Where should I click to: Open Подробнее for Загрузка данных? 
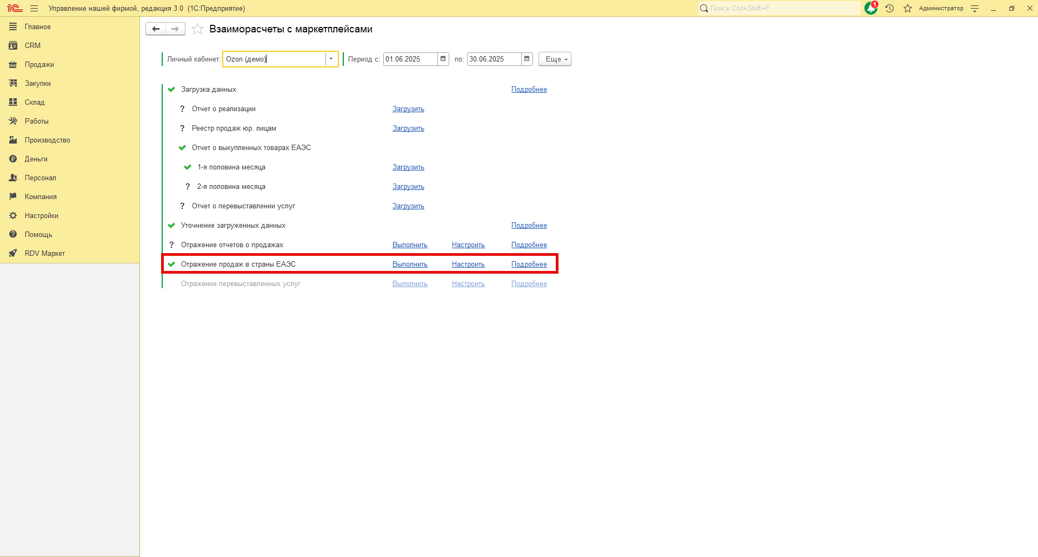click(x=529, y=90)
